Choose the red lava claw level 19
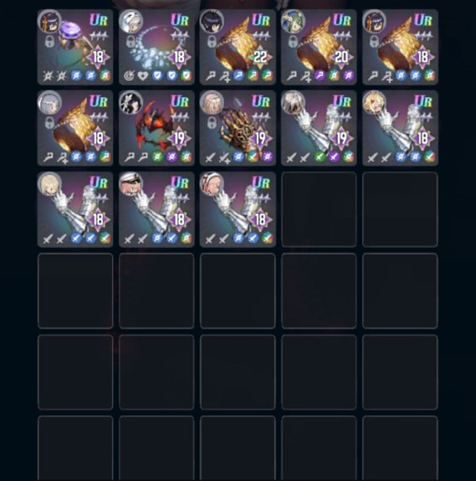Viewport: 476px width, 481px height. tap(157, 128)
